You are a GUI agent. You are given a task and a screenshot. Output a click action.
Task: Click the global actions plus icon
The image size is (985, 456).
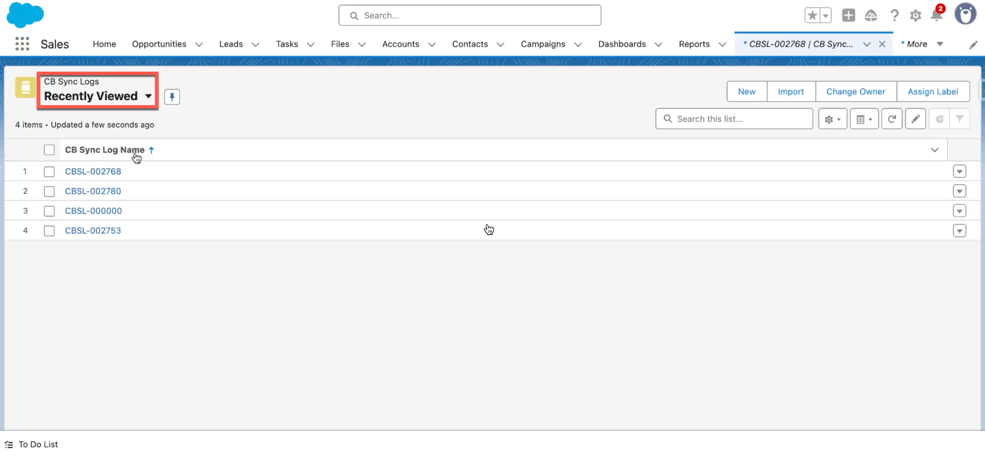[x=848, y=16]
